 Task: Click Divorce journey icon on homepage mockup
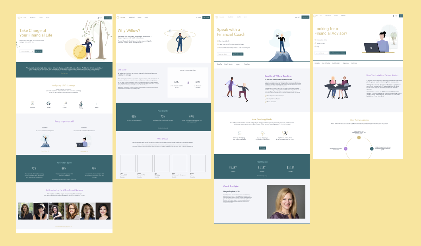tap(33, 103)
